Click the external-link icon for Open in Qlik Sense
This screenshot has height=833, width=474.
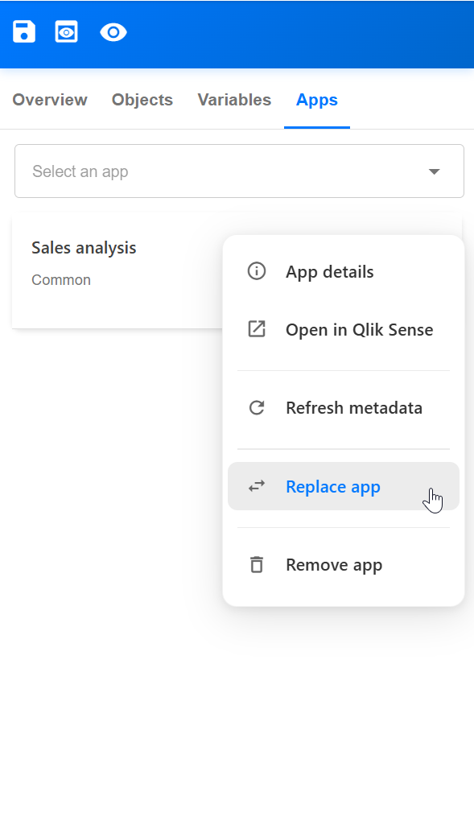click(x=256, y=328)
